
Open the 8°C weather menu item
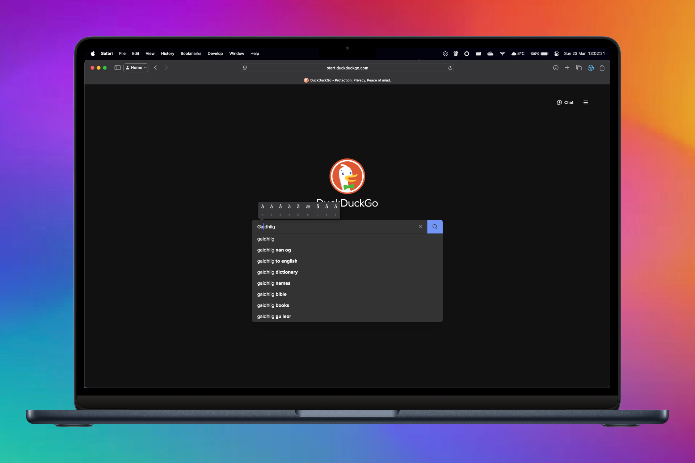tap(518, 54)
